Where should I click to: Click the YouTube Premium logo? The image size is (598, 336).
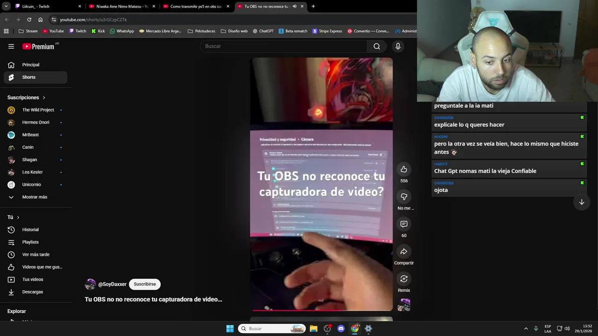coord(38,46)
